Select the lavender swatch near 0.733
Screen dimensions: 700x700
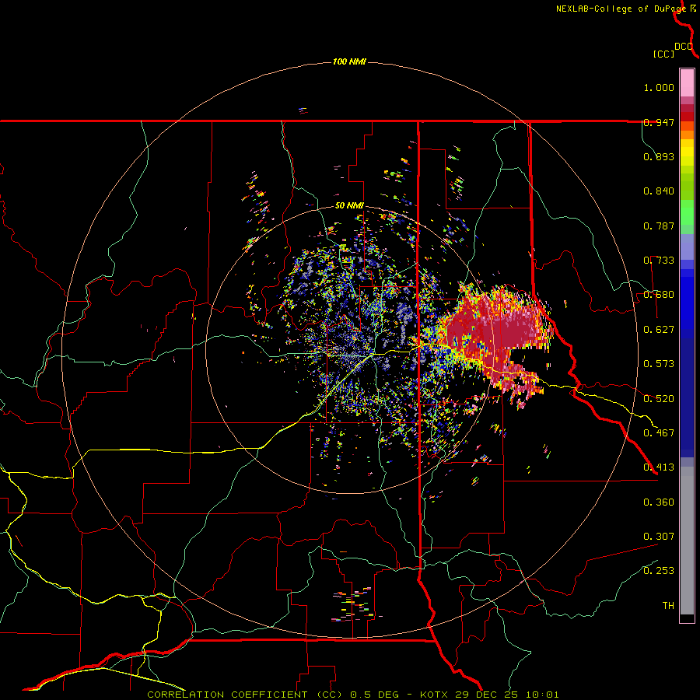(x=687, y=247)
